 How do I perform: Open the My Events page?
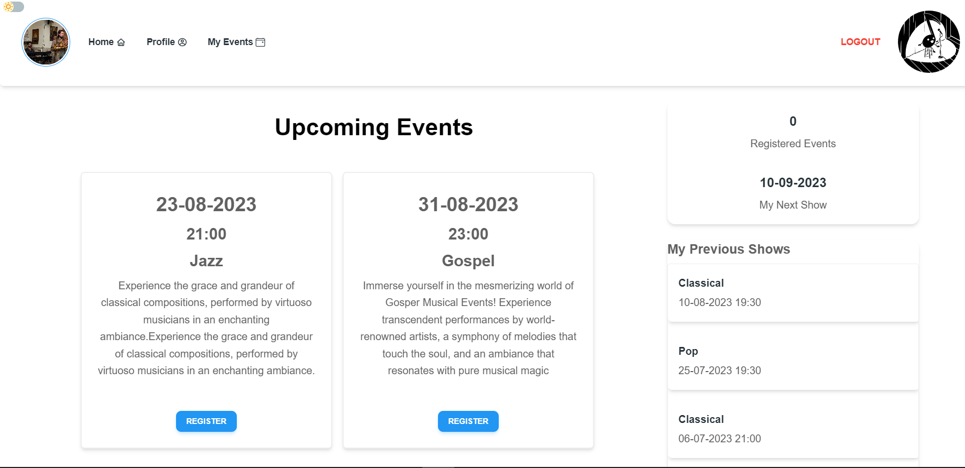click(x=231, y=42)
